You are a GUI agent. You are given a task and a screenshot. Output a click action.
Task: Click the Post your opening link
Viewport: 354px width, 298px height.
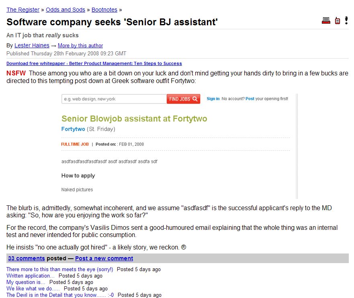point(250,99)
